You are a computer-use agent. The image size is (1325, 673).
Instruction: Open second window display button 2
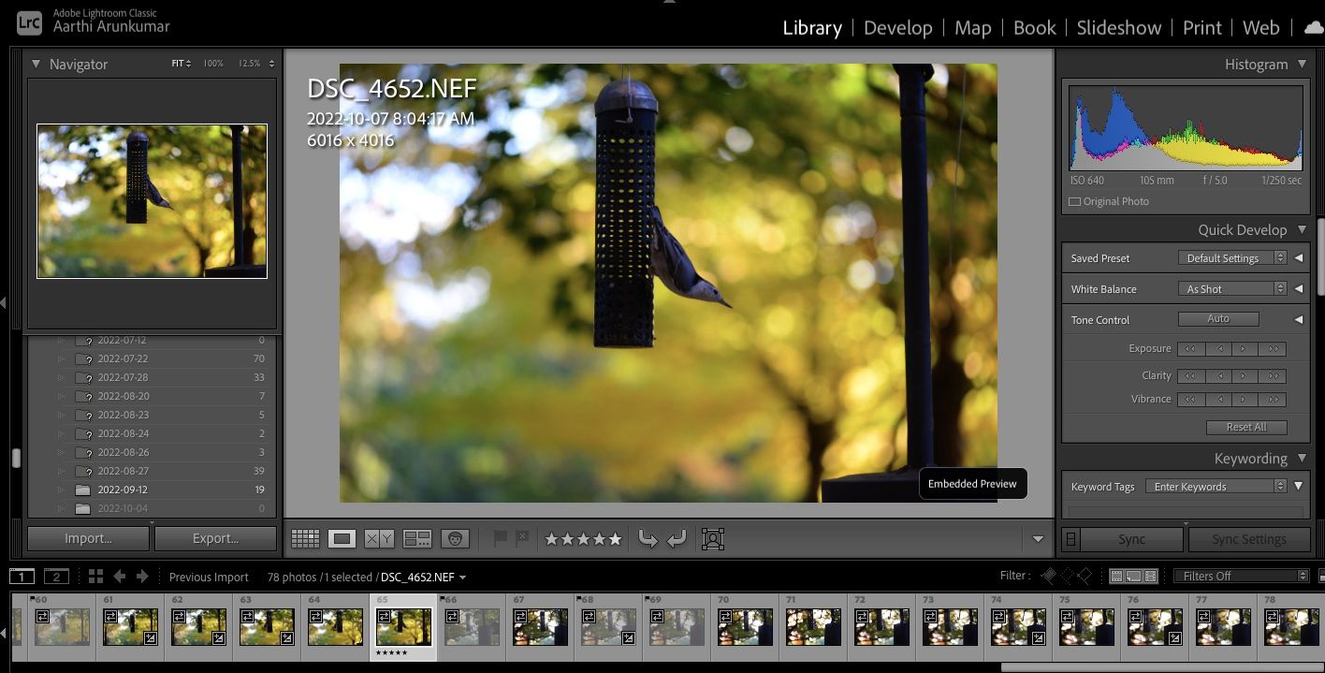tap(56, 577)
